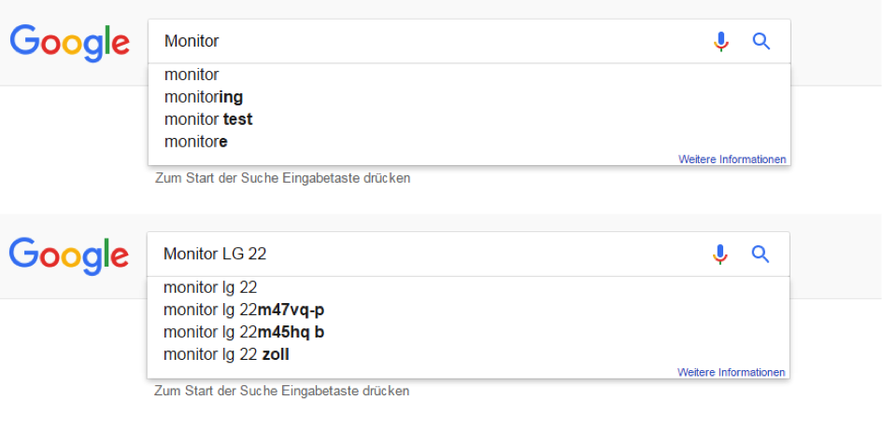Click search magnifier in 'Monitor LG 22' bar
This screenshot has height=427, width=882.
(760, 255)
